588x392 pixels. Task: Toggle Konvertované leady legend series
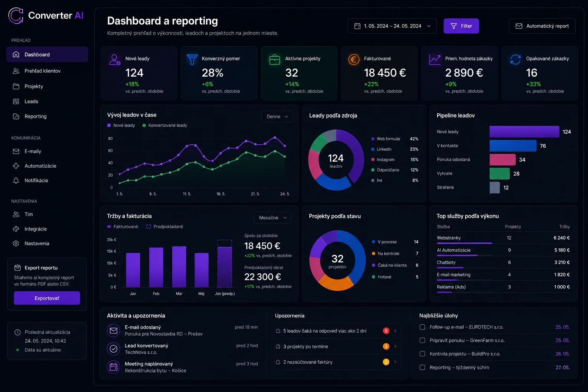pyautogui.click(x=165, y=125)
